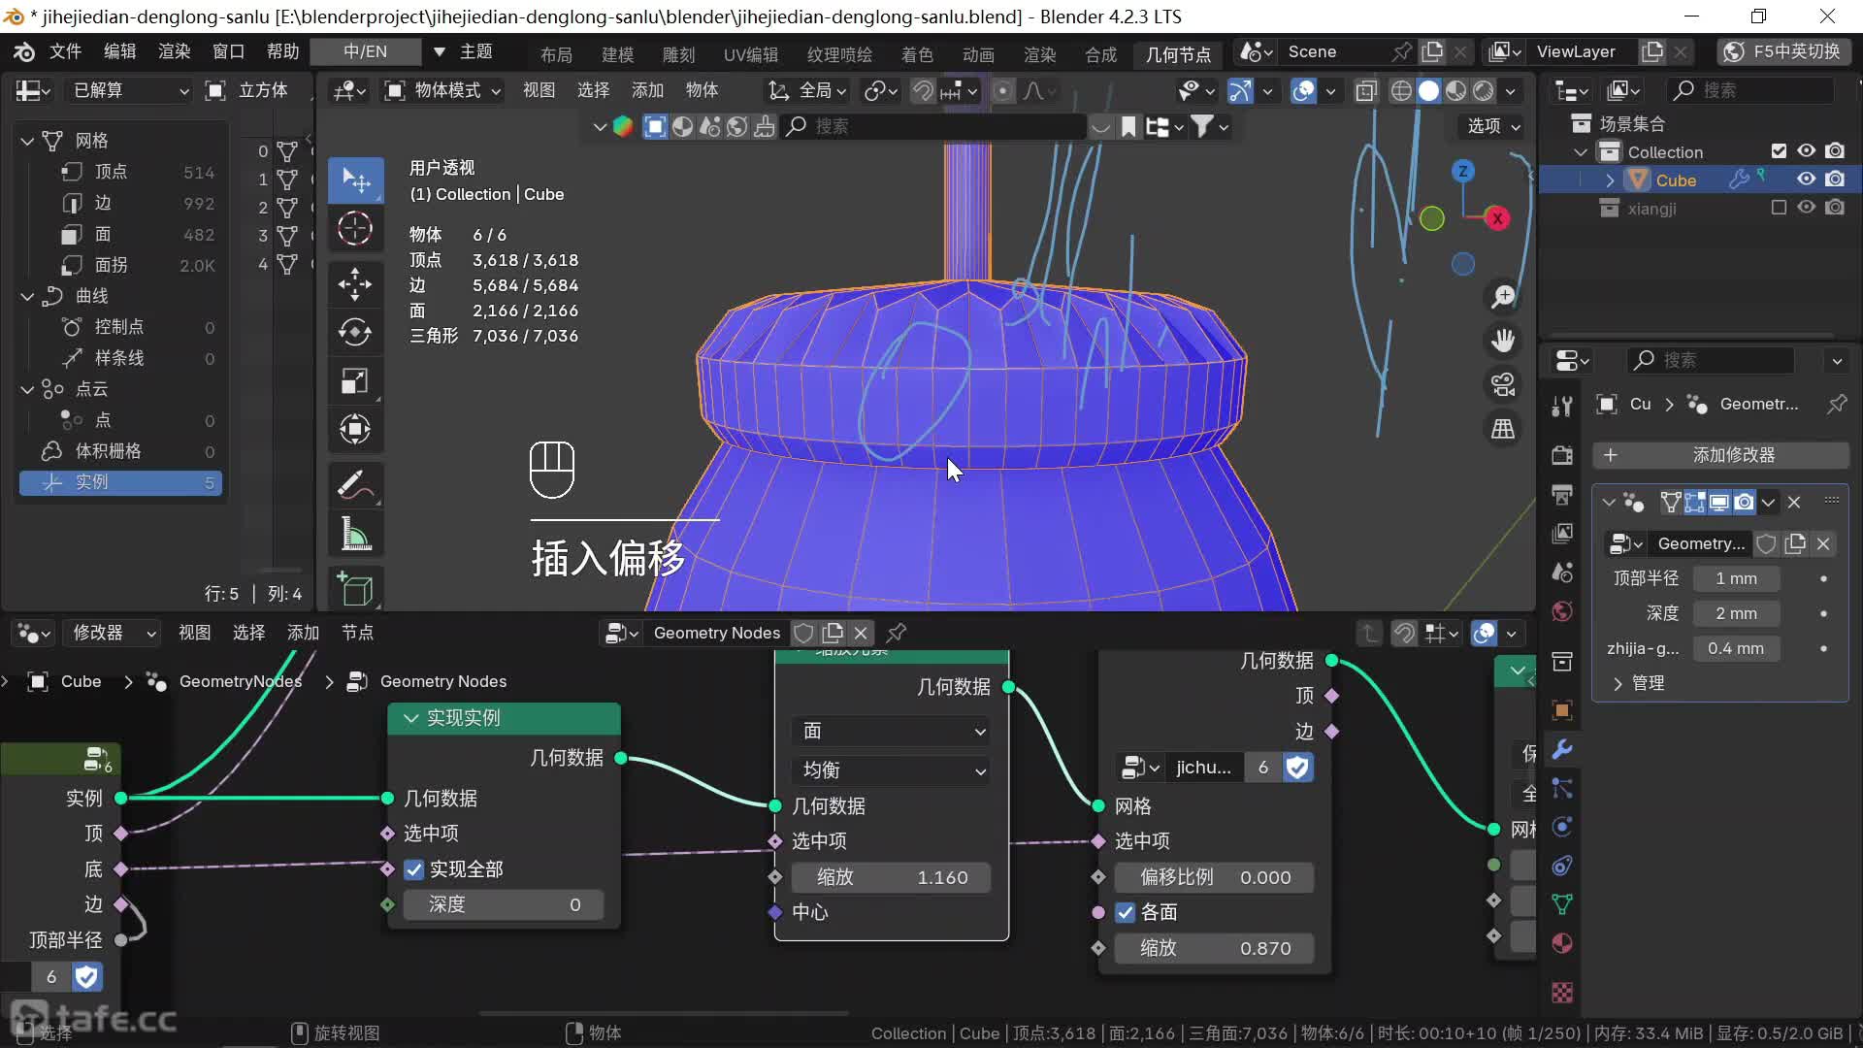
Task: Switch to perspective/orthographic grid view icon
Action: 1503,429
